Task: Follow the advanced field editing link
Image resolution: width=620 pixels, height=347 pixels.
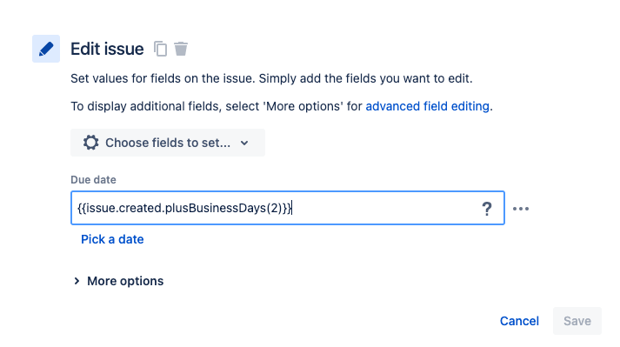Action: (x=428, y=106)
